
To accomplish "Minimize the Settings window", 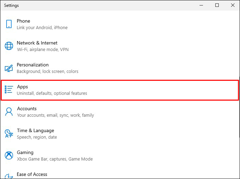I will (201, 5).
